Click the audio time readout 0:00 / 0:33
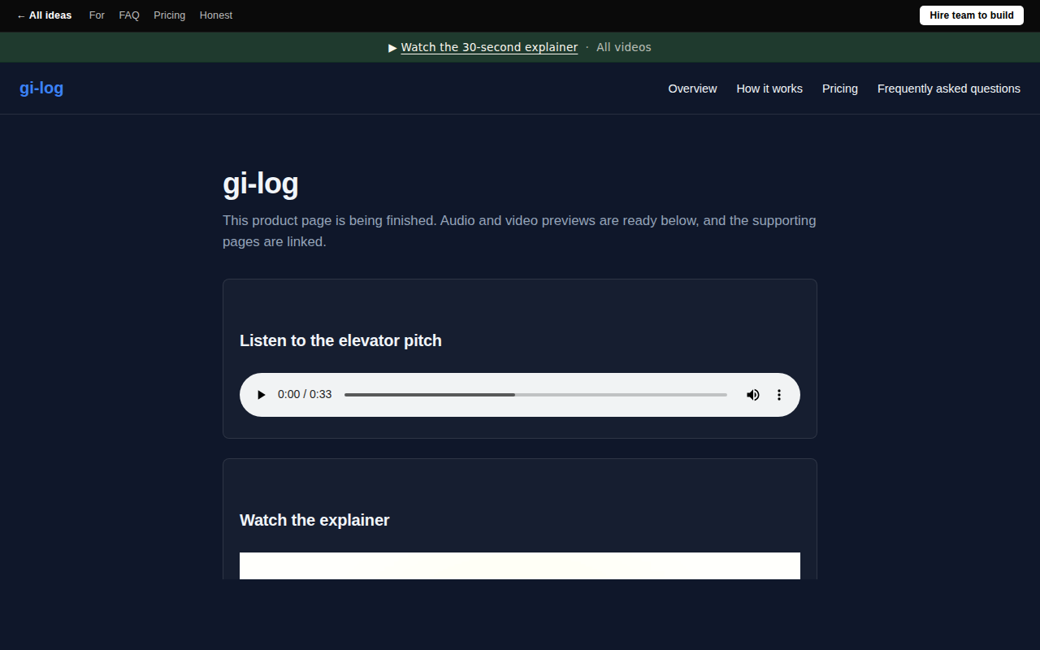The width and height of the screenshot is (1040, 650). pos(305,395)
